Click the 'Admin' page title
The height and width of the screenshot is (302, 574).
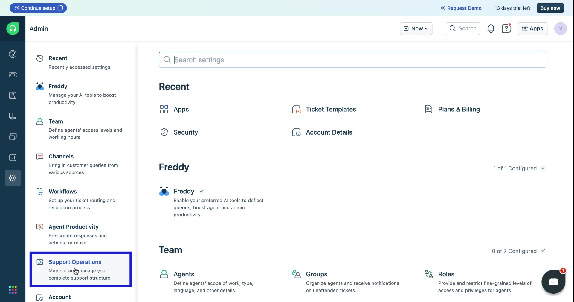39,29
